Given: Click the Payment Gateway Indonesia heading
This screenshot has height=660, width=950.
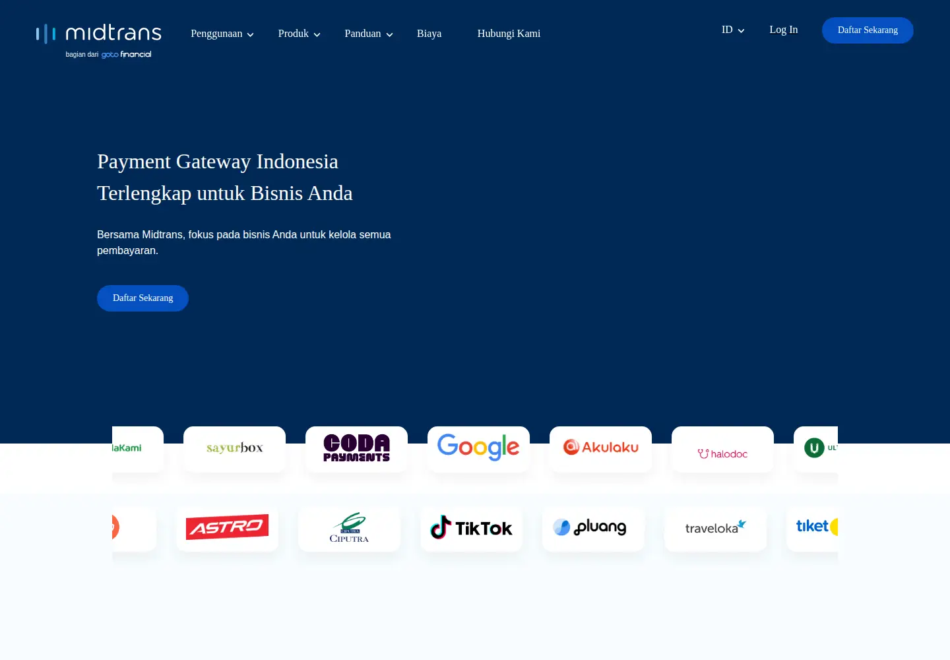Looking at the screenshot, I should point(225,178).
